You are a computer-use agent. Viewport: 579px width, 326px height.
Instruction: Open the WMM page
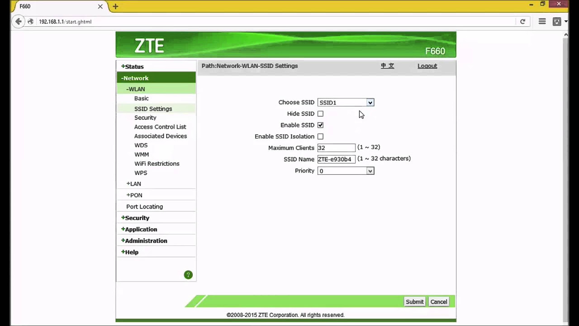coord(142,154)
